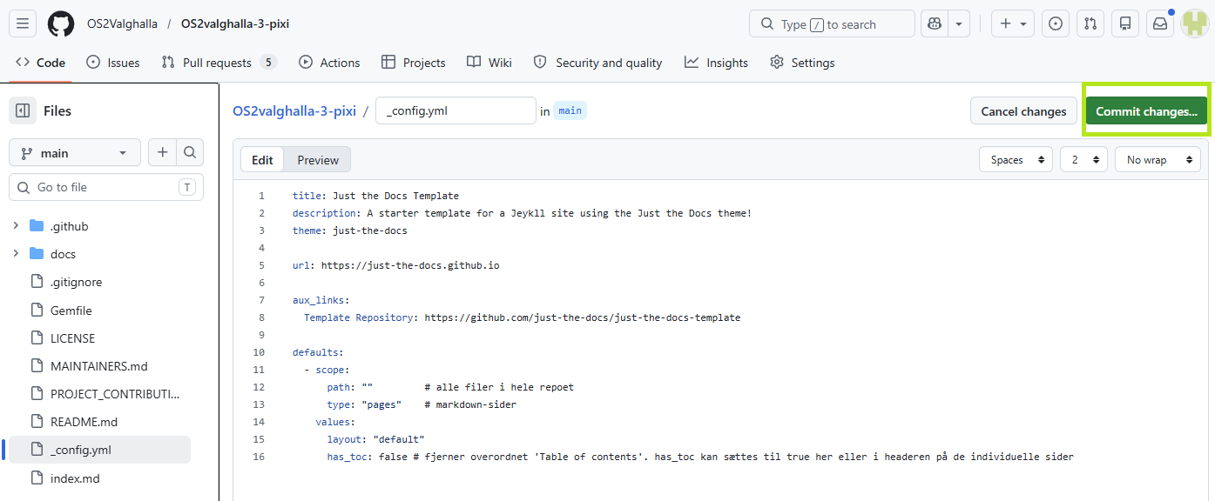This screenshot has width=1215, height=501.
Task: Switch to the Issues tab
Action: click(113, 63)
